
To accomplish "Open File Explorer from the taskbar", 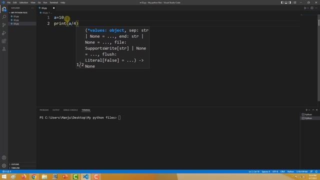I will [x=44, y=176].
